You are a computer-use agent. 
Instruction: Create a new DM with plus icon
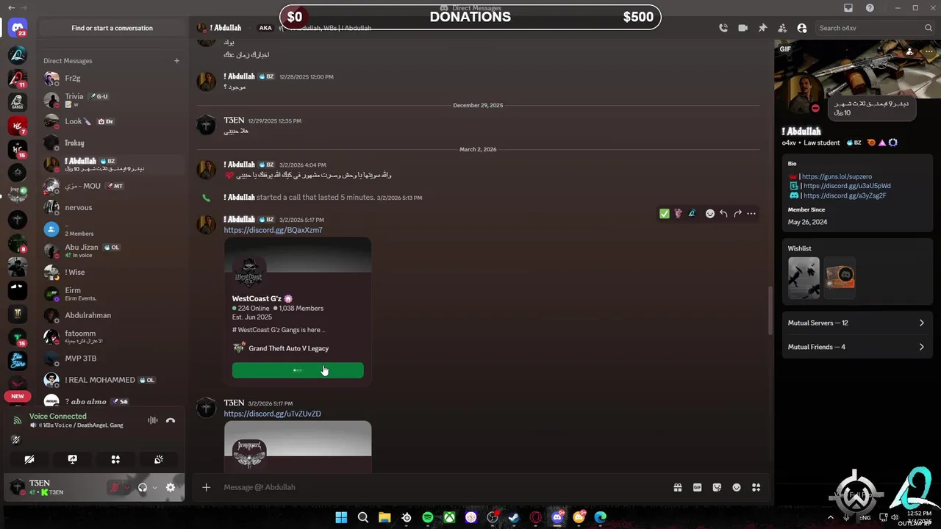(x=176, y=61)
